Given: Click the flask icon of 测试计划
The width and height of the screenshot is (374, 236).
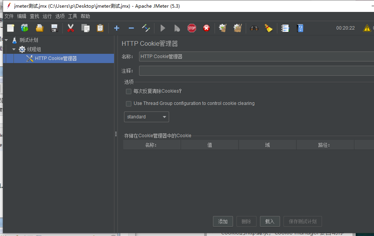Looking at the screenshot, I should pos(15,40).
